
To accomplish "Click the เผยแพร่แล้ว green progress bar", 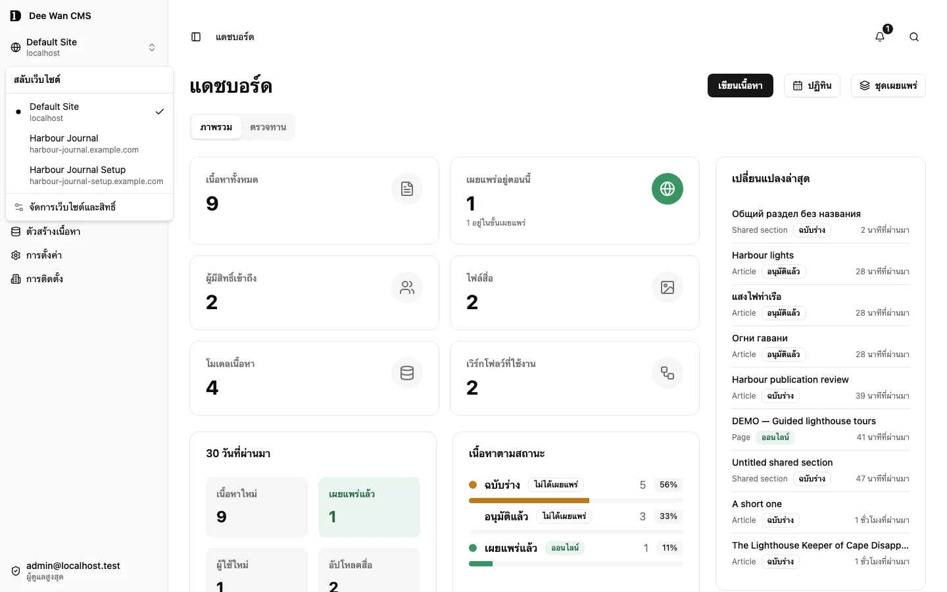I will point(481,564).
